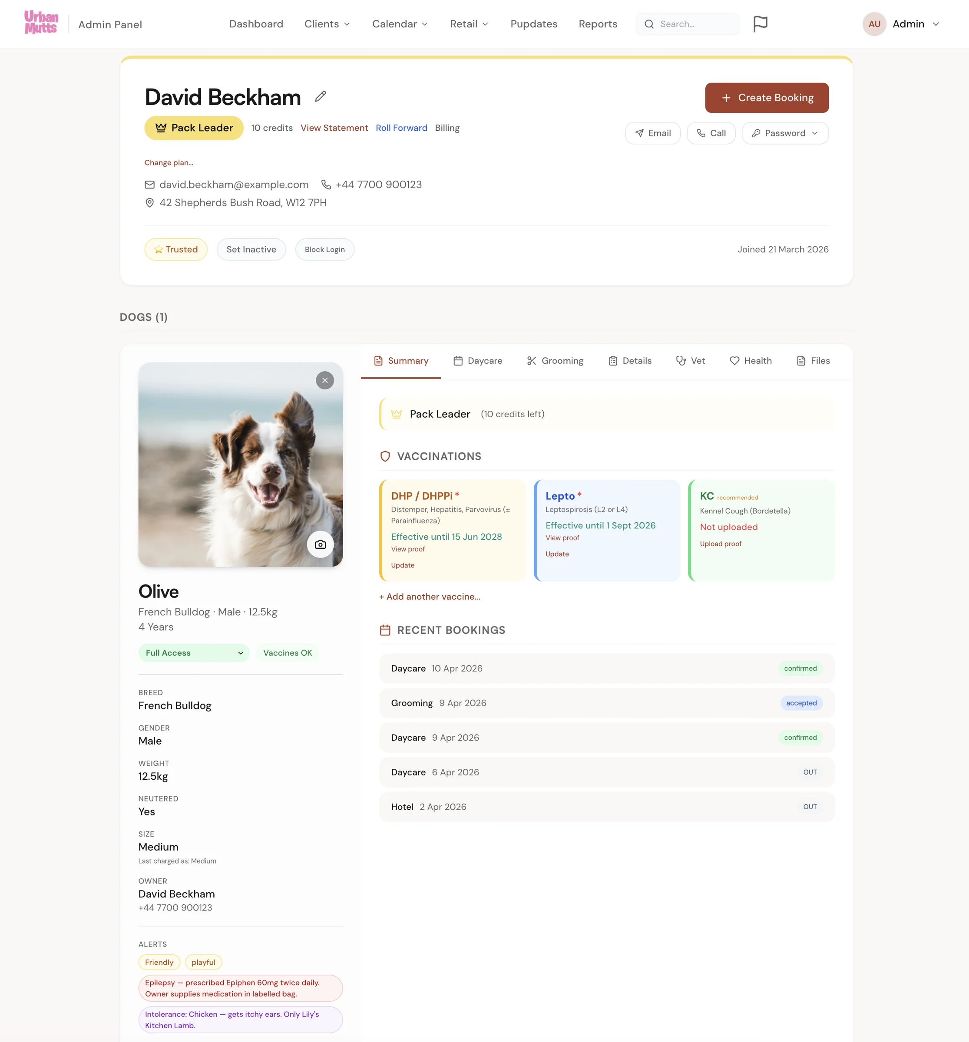Viewport: 969px width, 1042px height.
Task: Click the playful alert tag
Action: [x=203, y=962]
